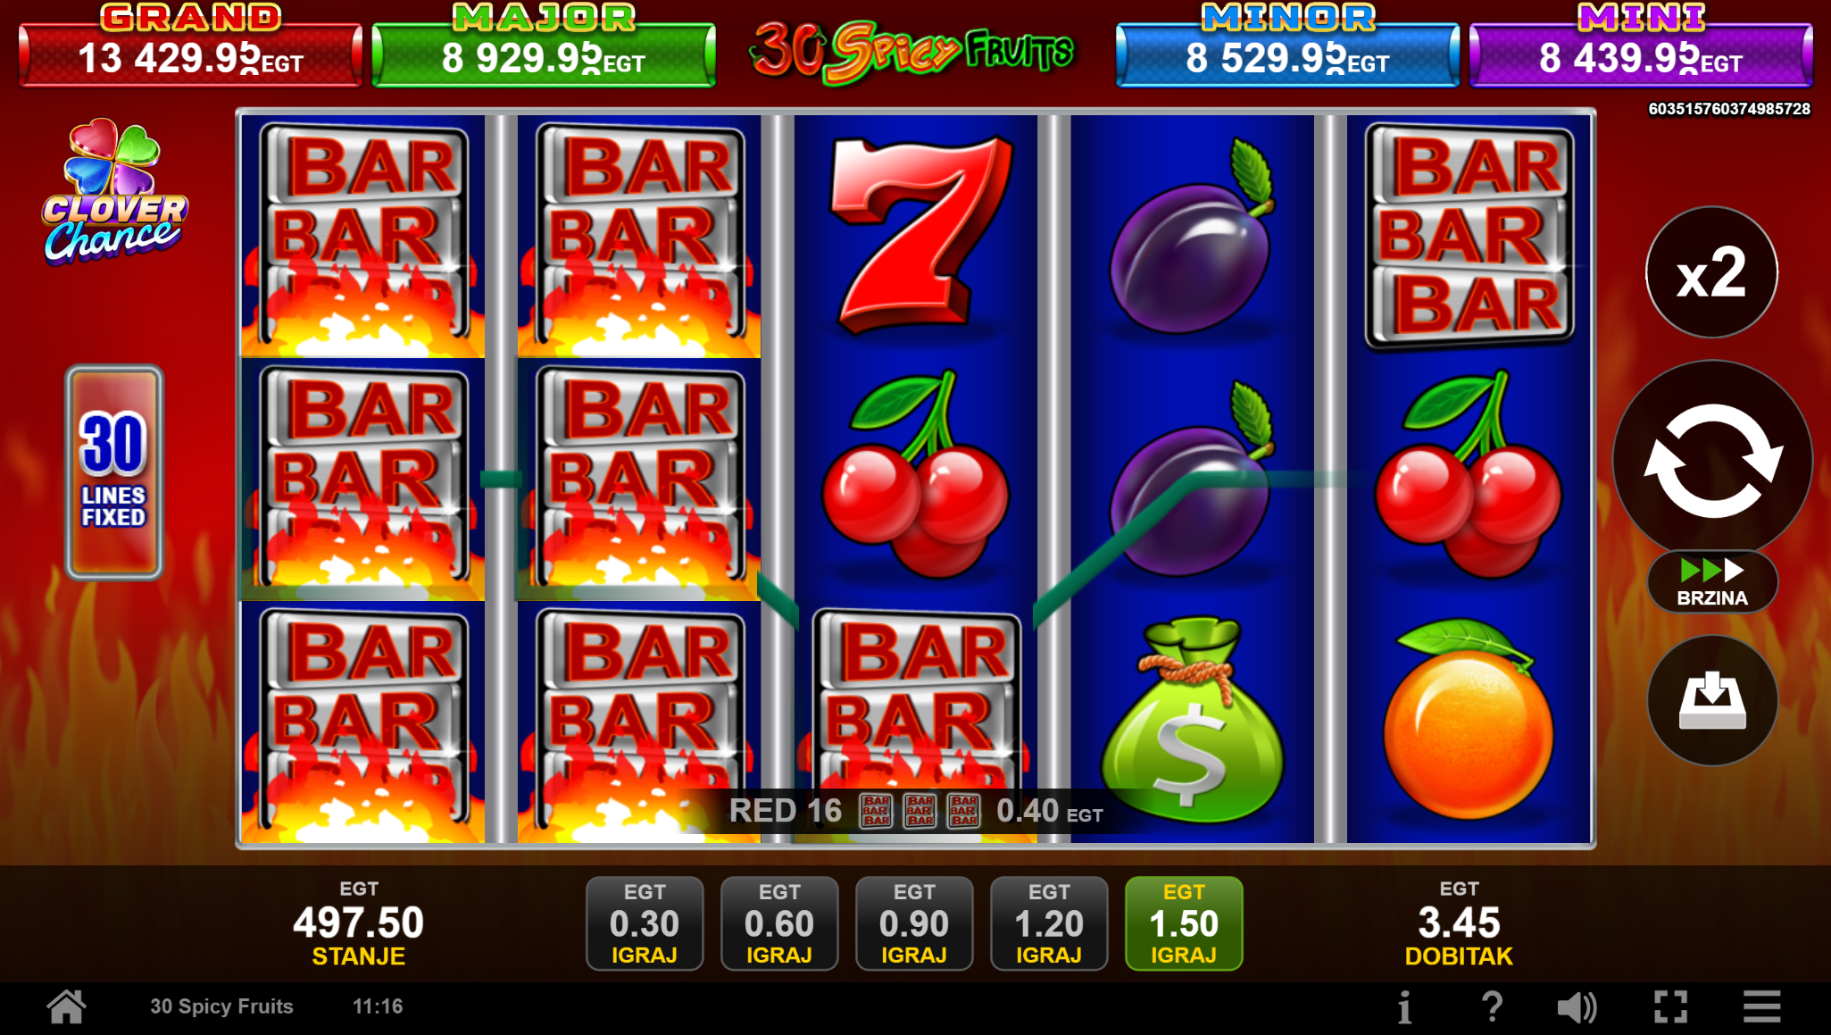
Task: Open the info paytable icon
Action: click(1404, 1007)
